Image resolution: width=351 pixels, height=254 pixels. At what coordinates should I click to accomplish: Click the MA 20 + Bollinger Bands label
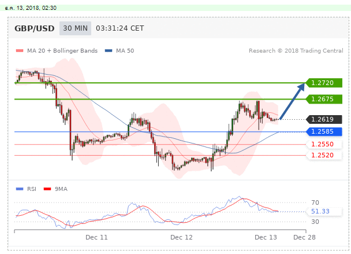(62, 51)
